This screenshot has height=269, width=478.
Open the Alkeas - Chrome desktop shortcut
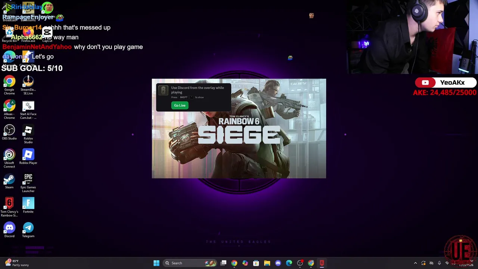[x=9, y=110]
